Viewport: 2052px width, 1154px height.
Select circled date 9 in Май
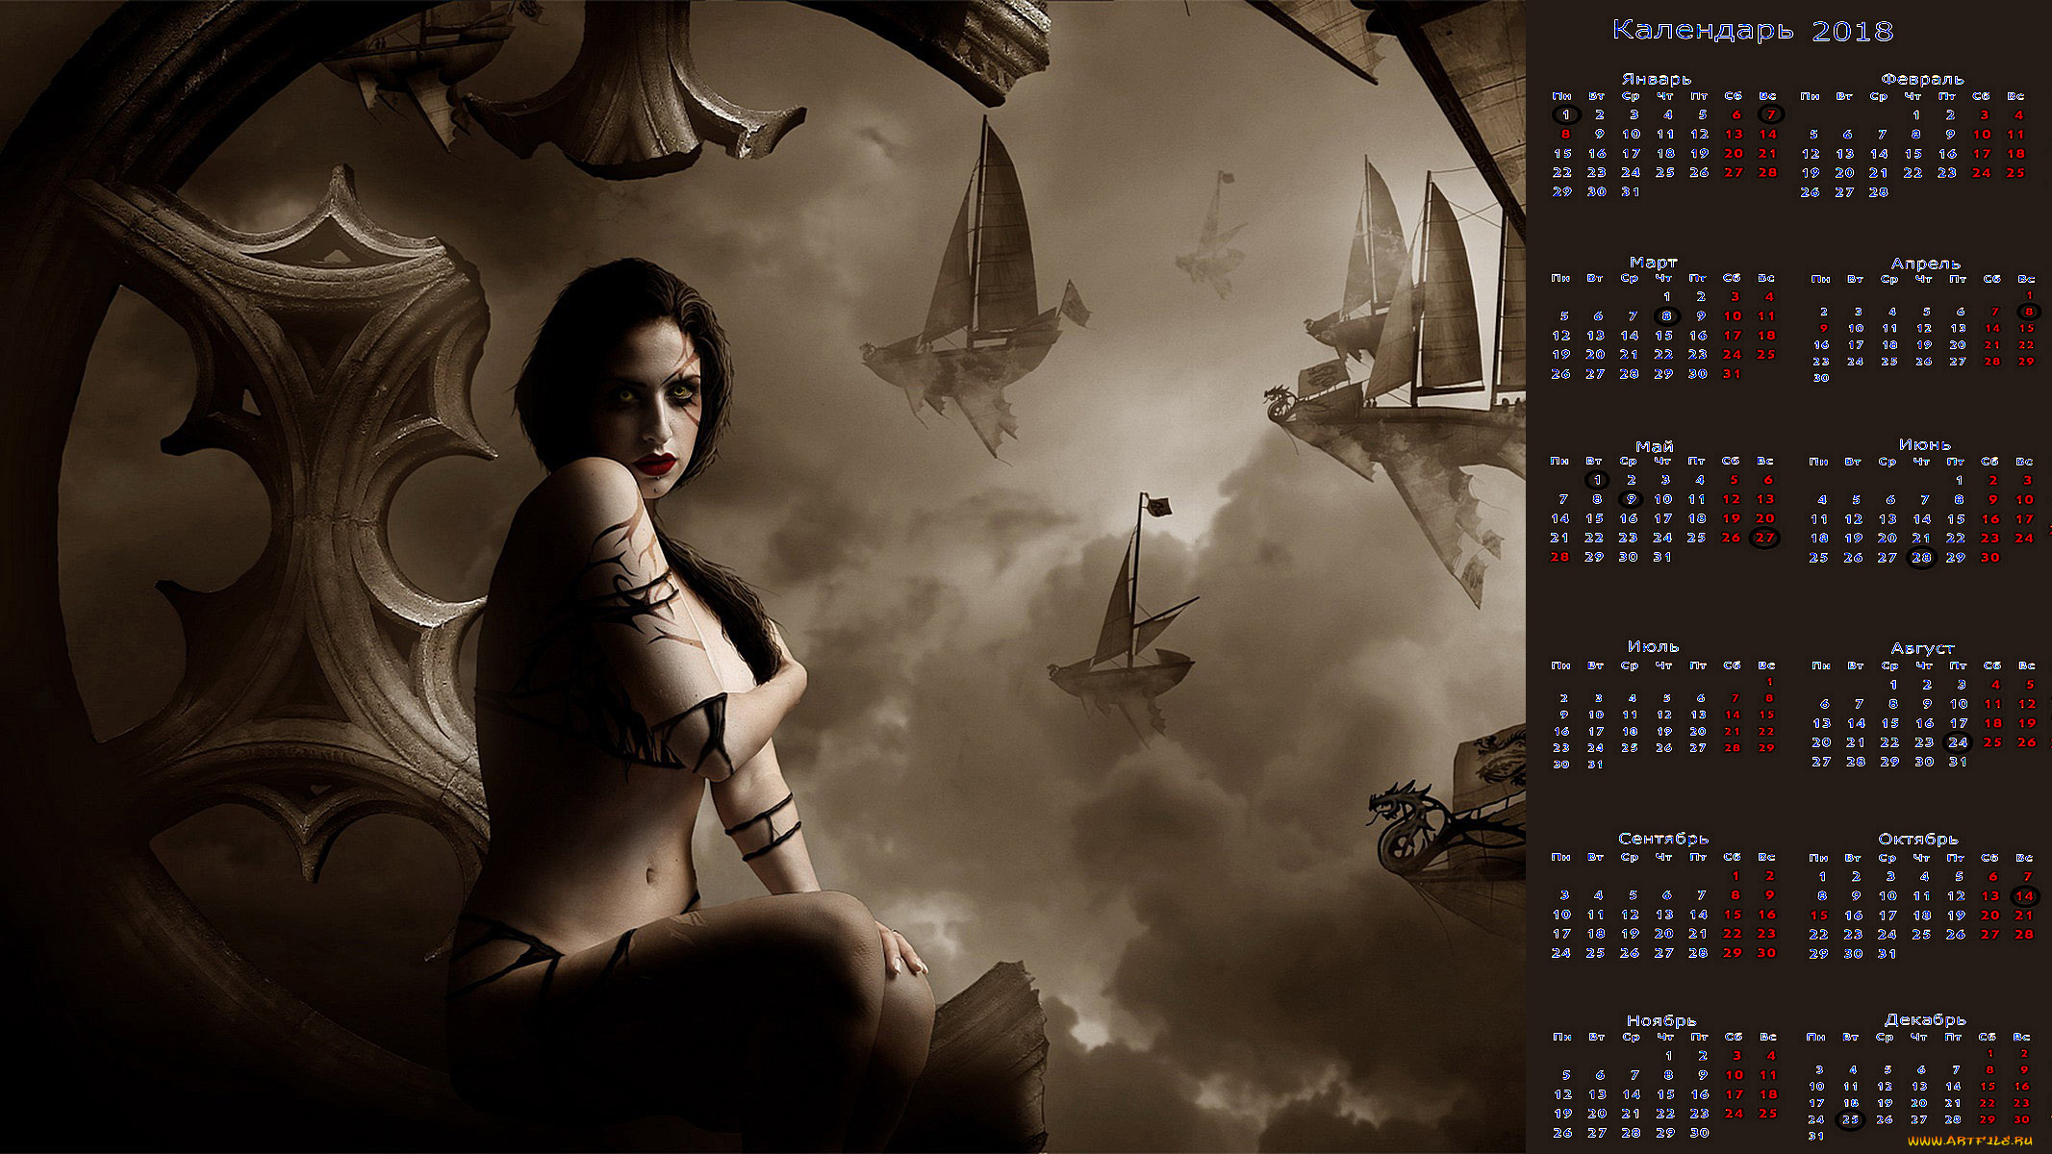pos(1630,499)
